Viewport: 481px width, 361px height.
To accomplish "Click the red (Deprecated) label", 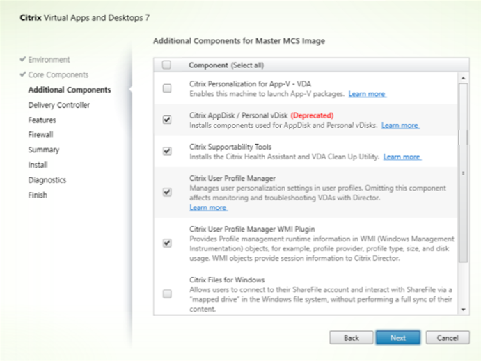I will pos(312,115).
